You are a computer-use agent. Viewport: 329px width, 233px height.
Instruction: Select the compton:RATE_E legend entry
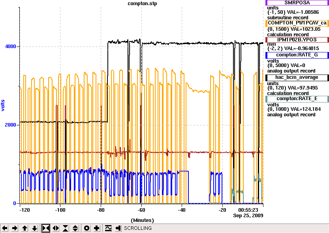coord(297,99)
